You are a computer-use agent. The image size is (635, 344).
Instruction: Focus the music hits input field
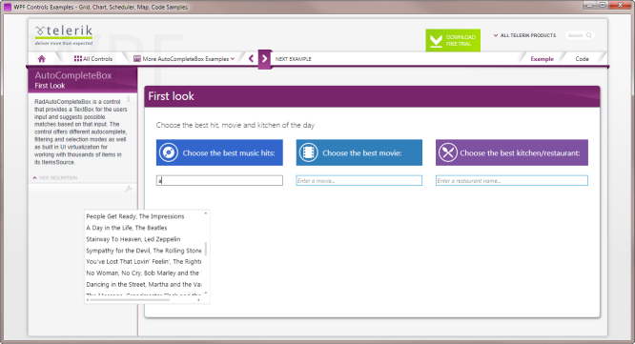[219, 180]
